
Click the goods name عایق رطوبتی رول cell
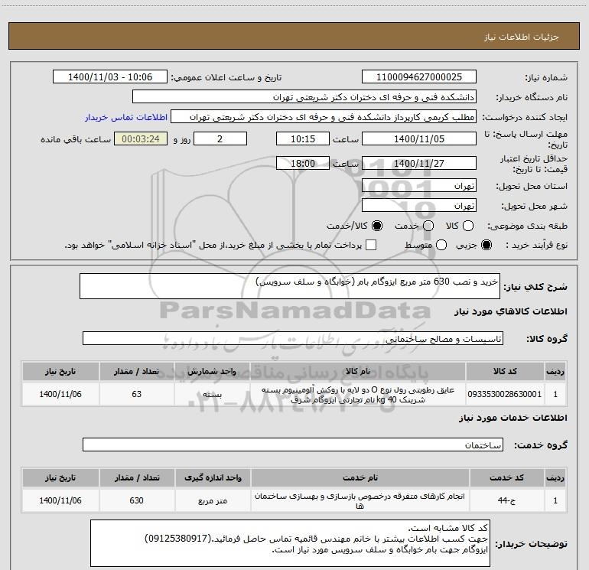[x=358, y=394]
